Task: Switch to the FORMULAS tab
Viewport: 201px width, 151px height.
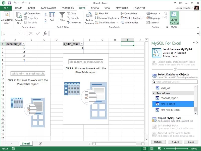Action: (68, 8)
